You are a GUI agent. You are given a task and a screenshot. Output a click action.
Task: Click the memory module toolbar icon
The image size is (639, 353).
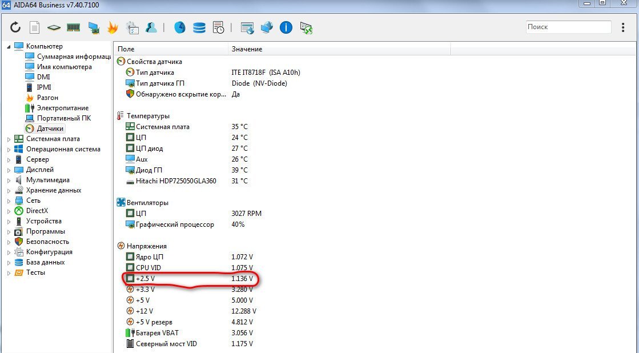73,27
